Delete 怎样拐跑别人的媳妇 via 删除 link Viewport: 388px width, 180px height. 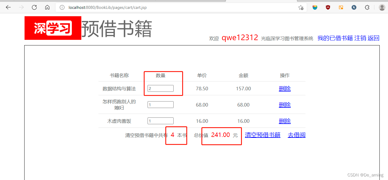(285, 105)
